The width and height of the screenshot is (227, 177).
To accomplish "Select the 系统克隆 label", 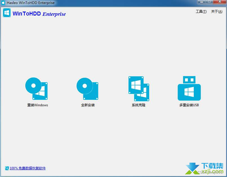I will point(139,105).
